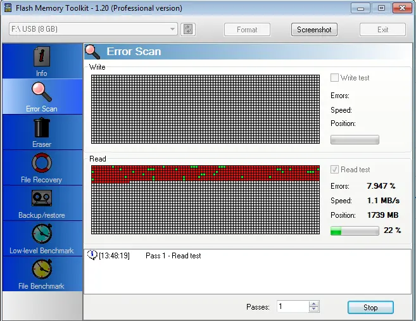Open the Eraser trash can icon
The height and width of the screenshot is (321, 416).
point(42,128)
